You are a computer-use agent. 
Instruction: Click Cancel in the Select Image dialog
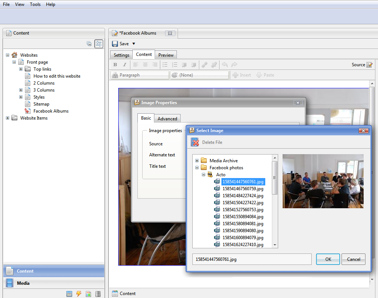point(353,259)
